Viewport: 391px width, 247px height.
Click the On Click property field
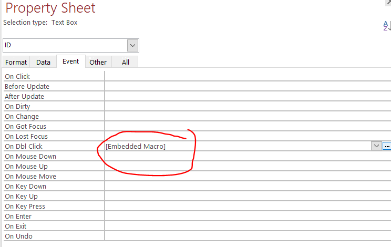point(247,76)
